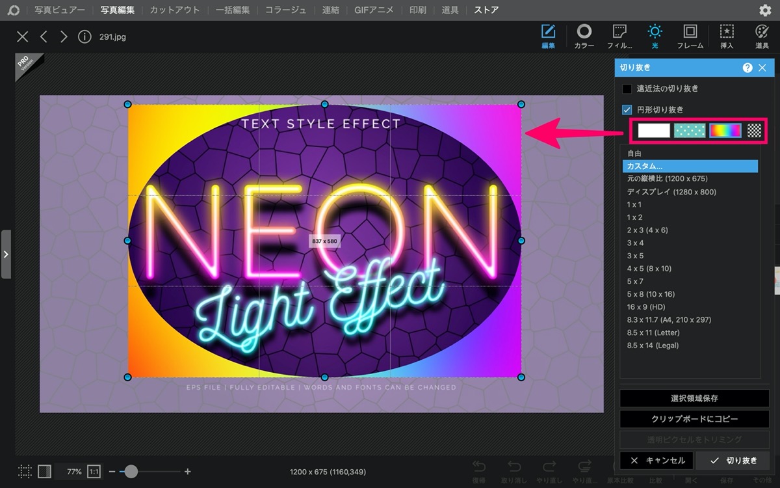The height and width of the screenshot is (488, 780).
Task: Toggle the grid overlay icon
Action: tap(25, 471)
